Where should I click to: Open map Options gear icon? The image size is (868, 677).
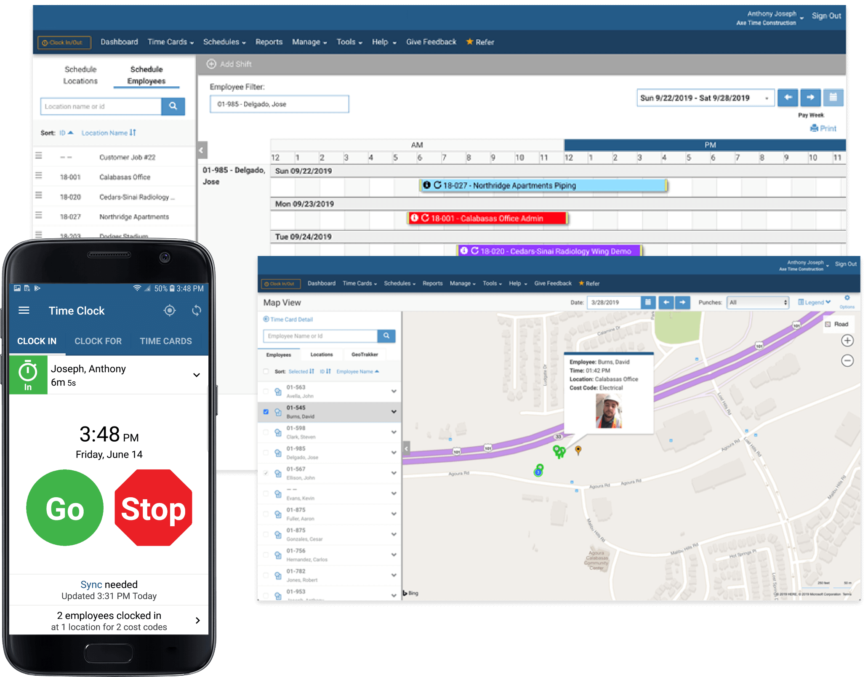pos(847,298)
